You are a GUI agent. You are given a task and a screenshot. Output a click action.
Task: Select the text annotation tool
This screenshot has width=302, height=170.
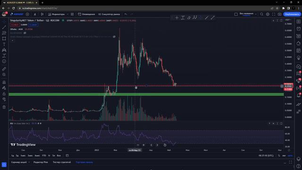pyautogui.click(x=4, y=44)
